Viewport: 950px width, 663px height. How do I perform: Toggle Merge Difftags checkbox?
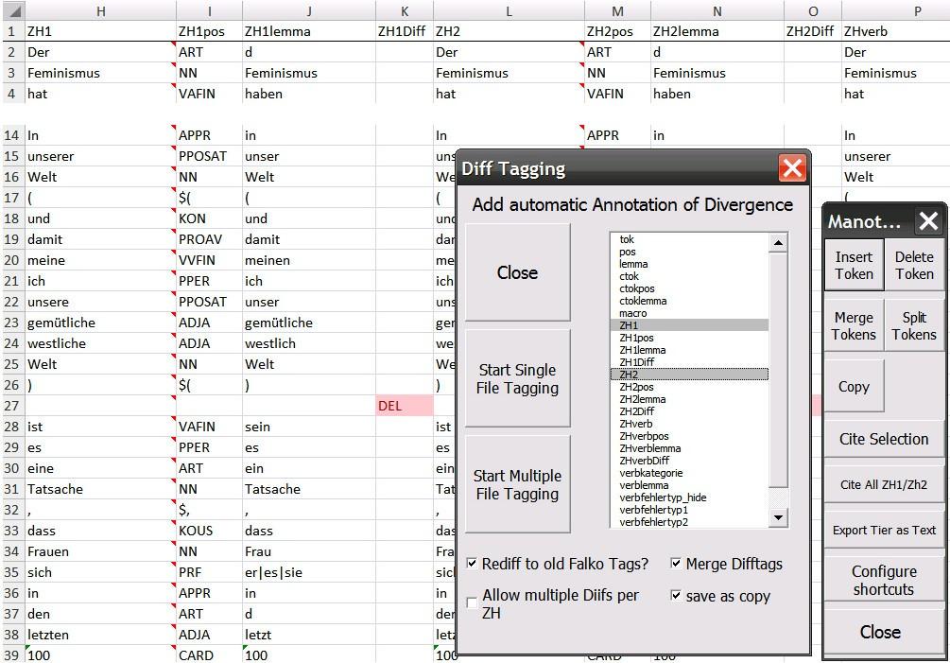coord(676,564)
